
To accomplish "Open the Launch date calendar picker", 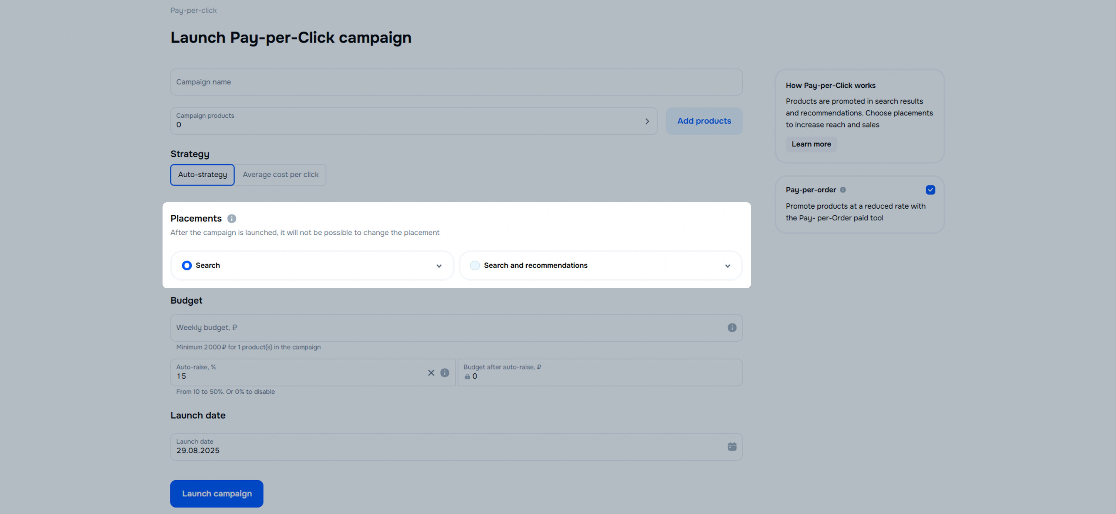I will (x=732, y=447).
